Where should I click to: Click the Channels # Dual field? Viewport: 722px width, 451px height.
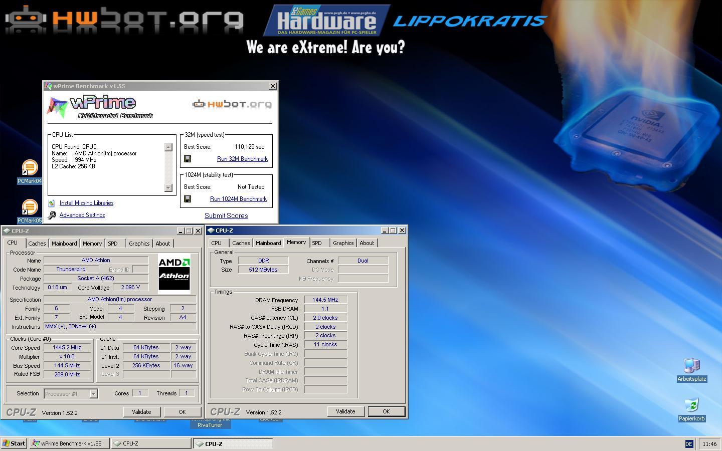point(363,261)
